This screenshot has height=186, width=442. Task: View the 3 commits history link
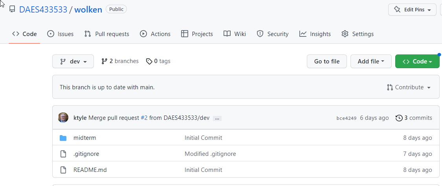click(414, 118)
